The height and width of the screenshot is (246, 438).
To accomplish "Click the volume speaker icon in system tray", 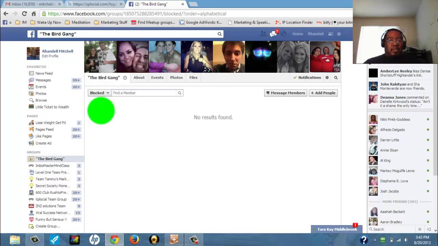I will [406, 240].
